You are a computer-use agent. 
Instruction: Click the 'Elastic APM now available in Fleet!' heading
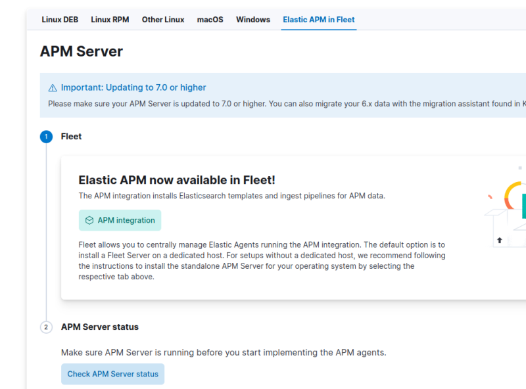(177, 180)
